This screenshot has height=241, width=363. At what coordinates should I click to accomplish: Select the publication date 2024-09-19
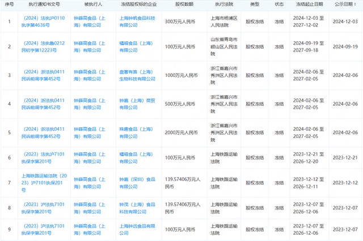point(345,46)
